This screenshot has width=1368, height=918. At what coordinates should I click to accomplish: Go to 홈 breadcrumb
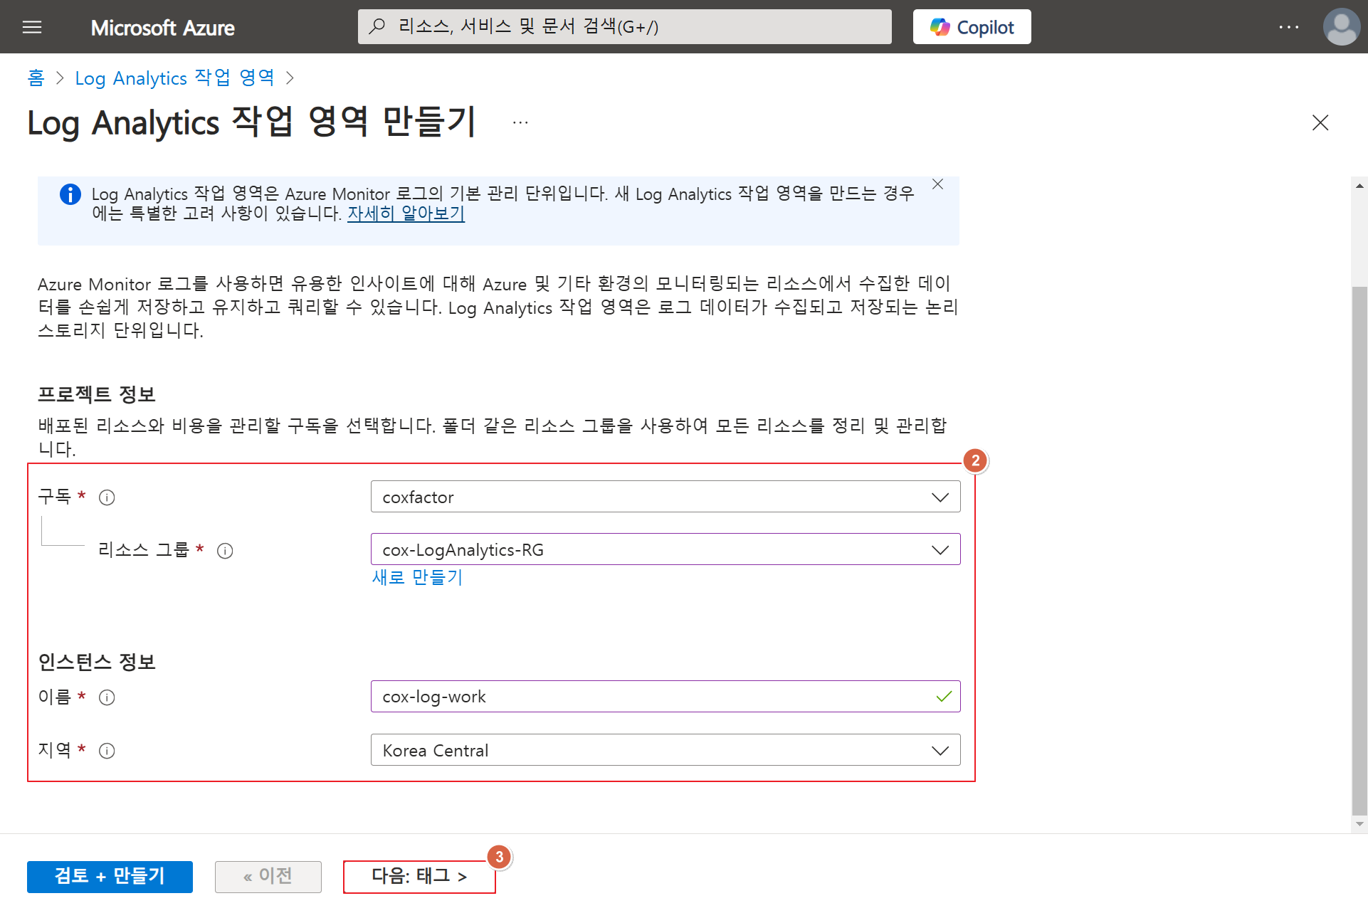tap(36, 78)
